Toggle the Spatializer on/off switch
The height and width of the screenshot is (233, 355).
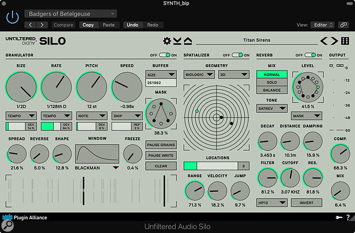point(237,55)
